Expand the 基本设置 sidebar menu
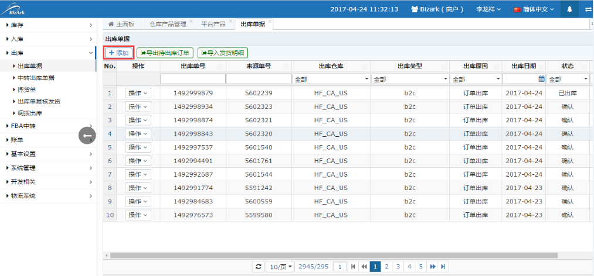 pyautogui.click(x=49, y=154)
